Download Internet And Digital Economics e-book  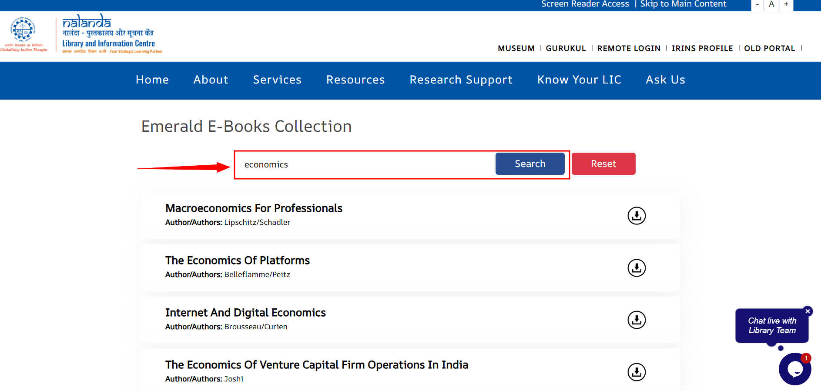(x=636, y=320)
